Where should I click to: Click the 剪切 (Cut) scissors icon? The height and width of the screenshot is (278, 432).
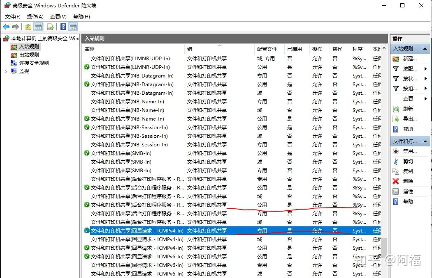coord(395,161)
